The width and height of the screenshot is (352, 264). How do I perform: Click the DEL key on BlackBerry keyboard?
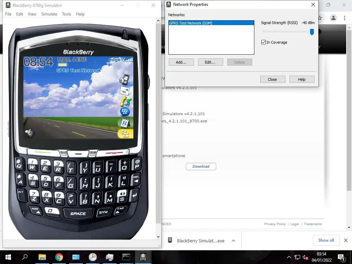point(136,179)
